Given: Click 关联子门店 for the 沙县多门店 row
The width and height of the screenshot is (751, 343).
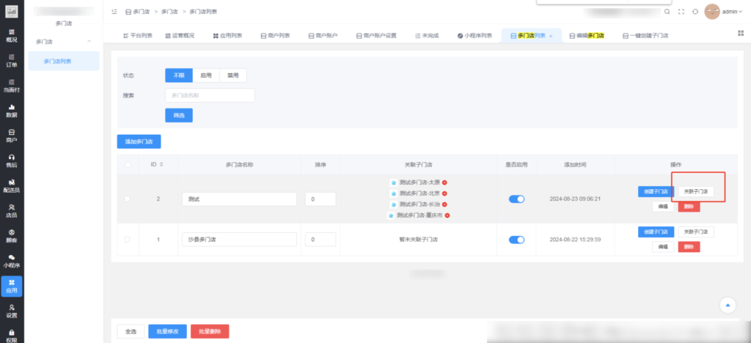Looking at the screenshot, I should coord(696,232).
